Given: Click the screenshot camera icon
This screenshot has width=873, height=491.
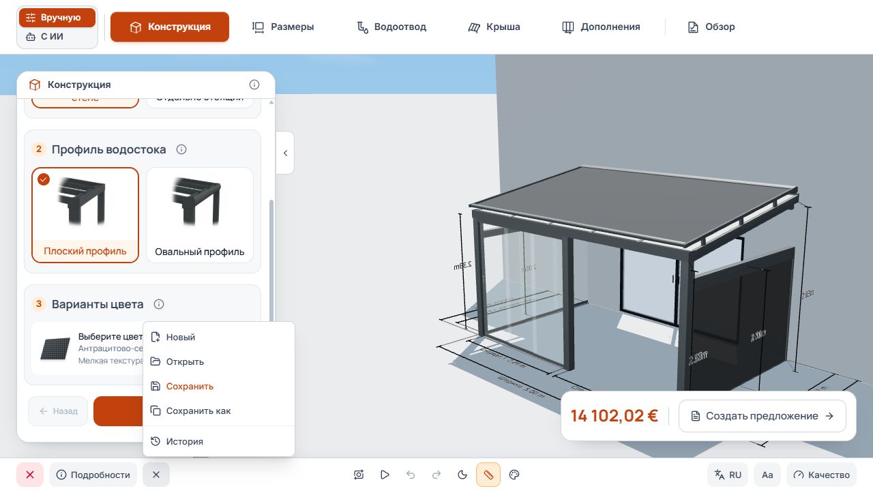Looking at the screenshot, I should (x=359, y=475).
